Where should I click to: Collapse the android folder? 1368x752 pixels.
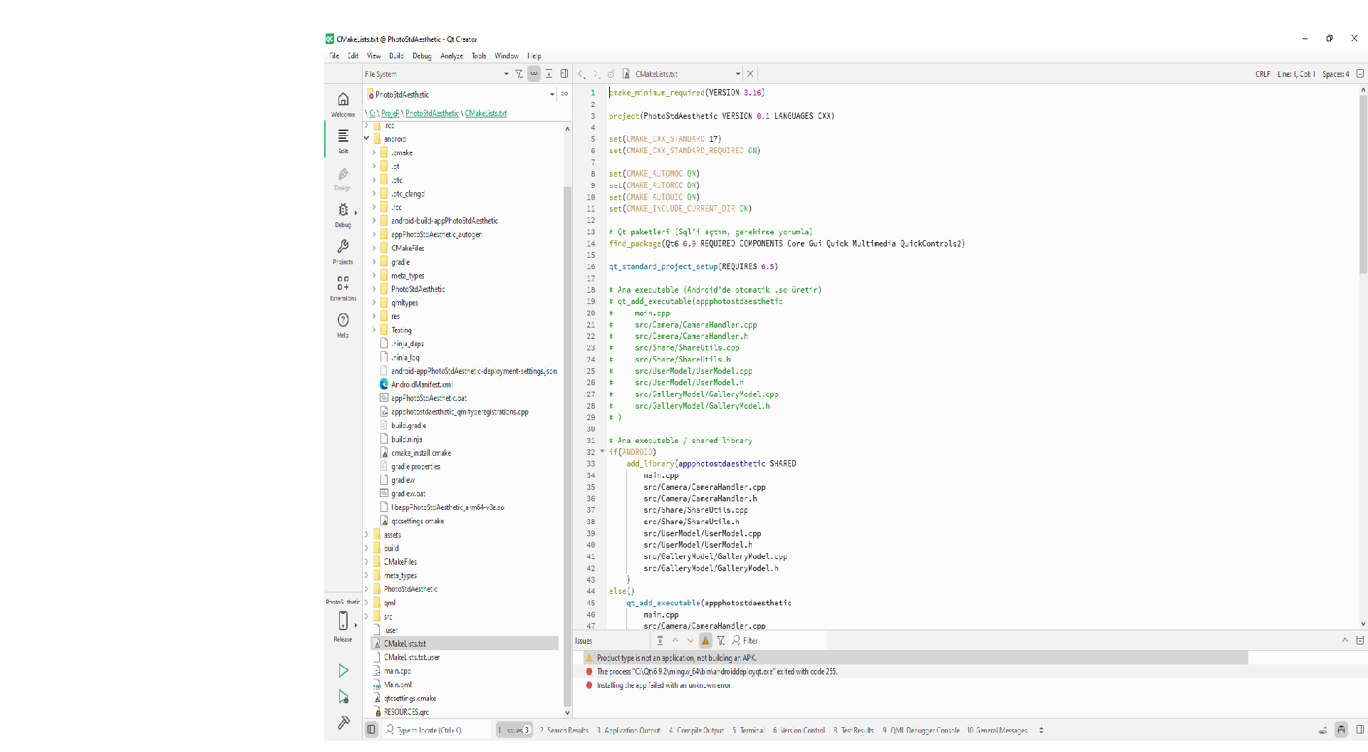point(367,138)
